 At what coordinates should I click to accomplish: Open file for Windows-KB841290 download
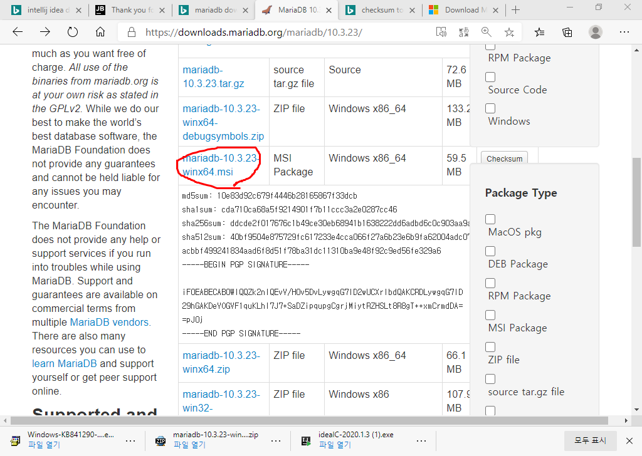tap(45, 445)
